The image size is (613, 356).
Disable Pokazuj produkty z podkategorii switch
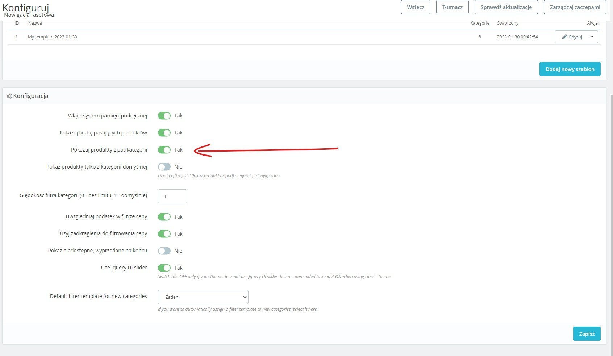pyautogui.click(x=164, y=150)
